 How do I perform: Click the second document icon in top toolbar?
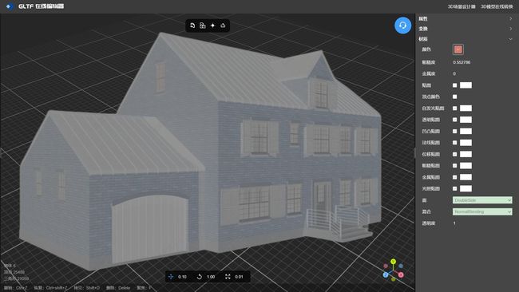[x=203, y=26]
